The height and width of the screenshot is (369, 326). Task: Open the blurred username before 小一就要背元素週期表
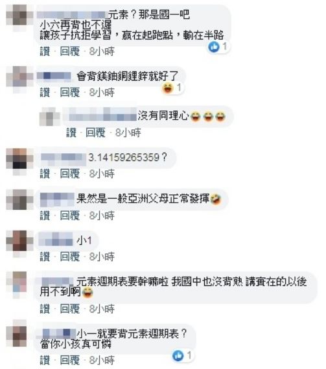coord(58,333)
